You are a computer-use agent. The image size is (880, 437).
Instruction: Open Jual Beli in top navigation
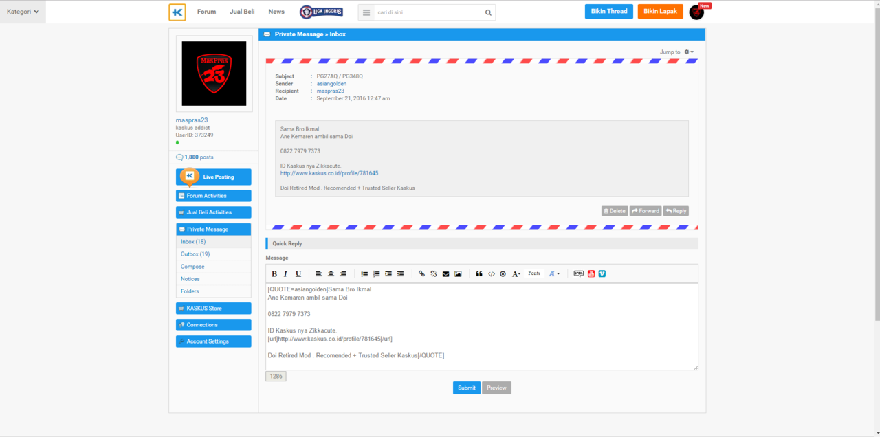(242, 12)
